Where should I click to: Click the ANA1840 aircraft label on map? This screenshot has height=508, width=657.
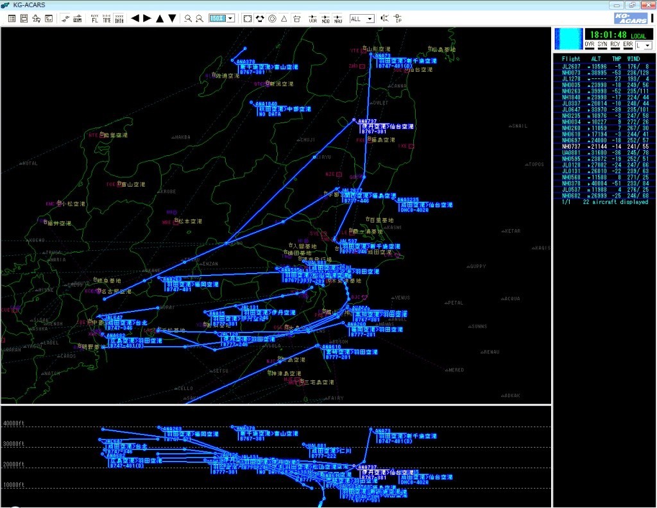pos(266,104)
